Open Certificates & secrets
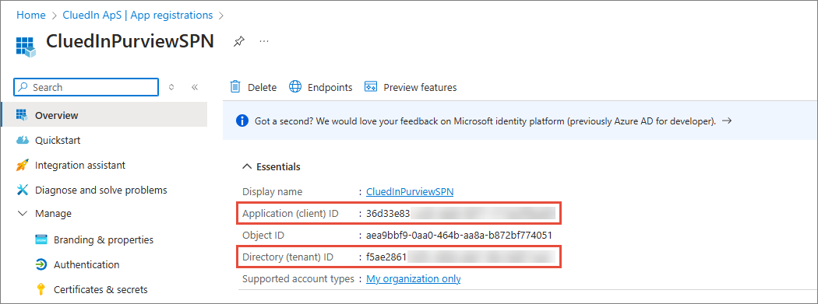 [100, 289]
